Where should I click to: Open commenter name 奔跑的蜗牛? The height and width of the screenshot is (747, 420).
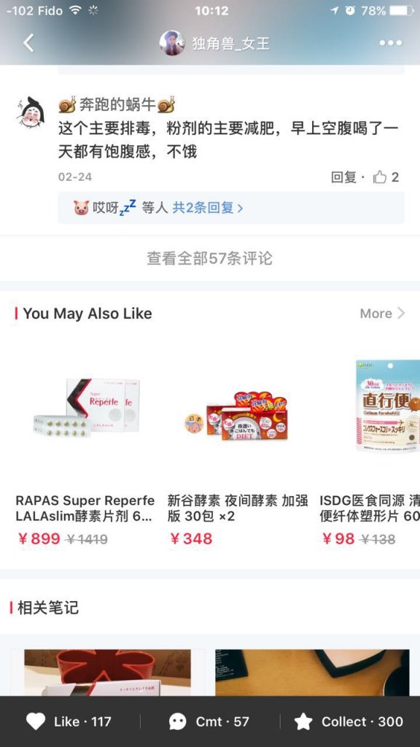pos(117,104)
